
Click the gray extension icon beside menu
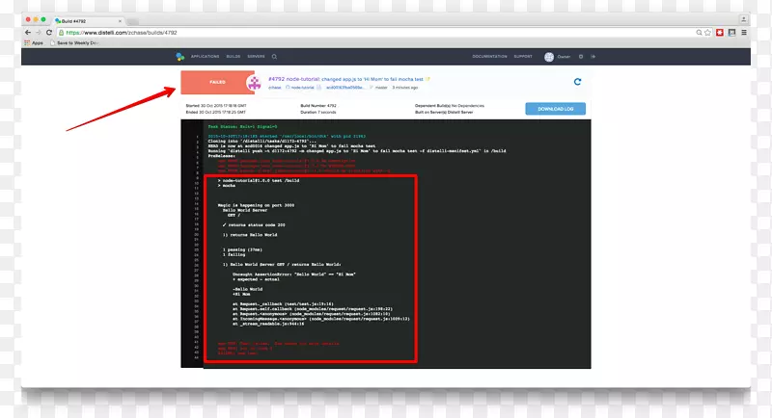(x=731, y=33)
